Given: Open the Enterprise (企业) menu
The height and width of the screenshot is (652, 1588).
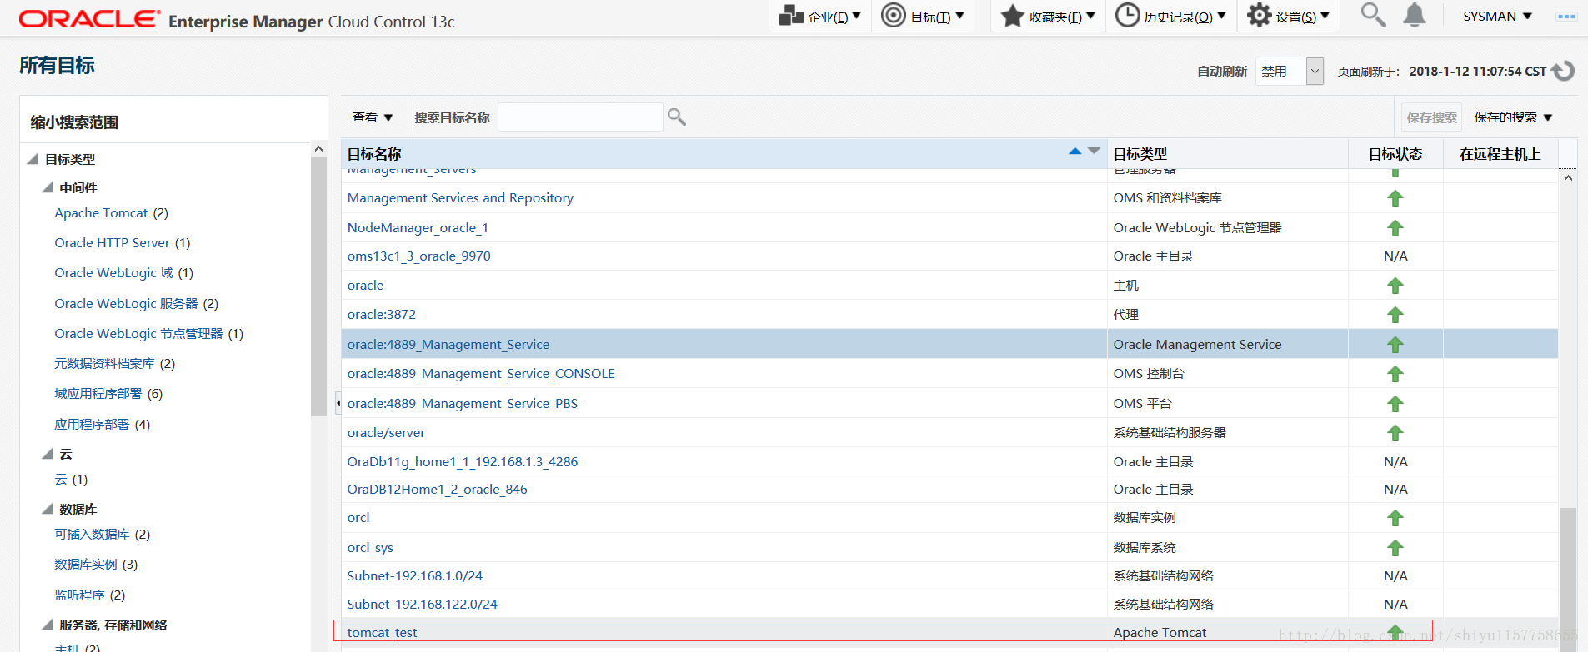Looking at the screenshot, I should [x=819, y=16].
